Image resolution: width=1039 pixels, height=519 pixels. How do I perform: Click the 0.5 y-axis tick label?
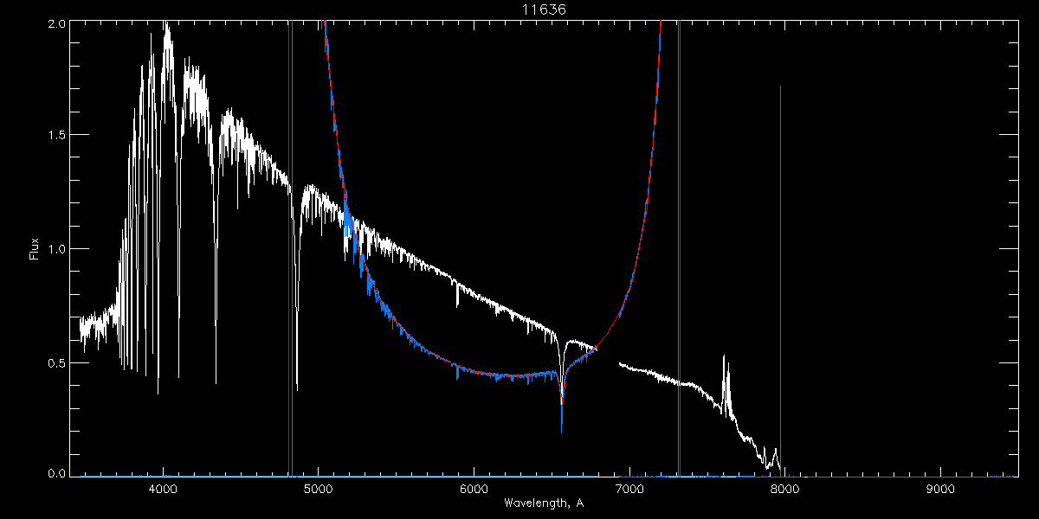point(56,362)
